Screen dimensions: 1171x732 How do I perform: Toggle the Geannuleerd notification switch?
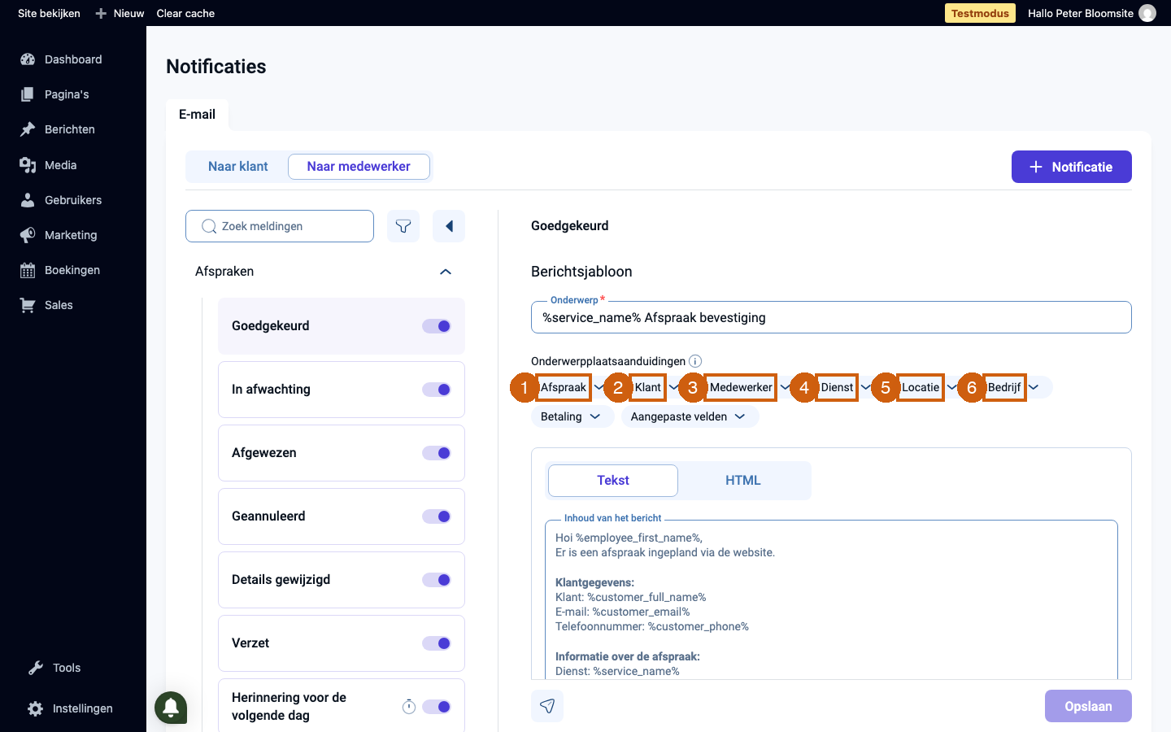coord(437,516)
